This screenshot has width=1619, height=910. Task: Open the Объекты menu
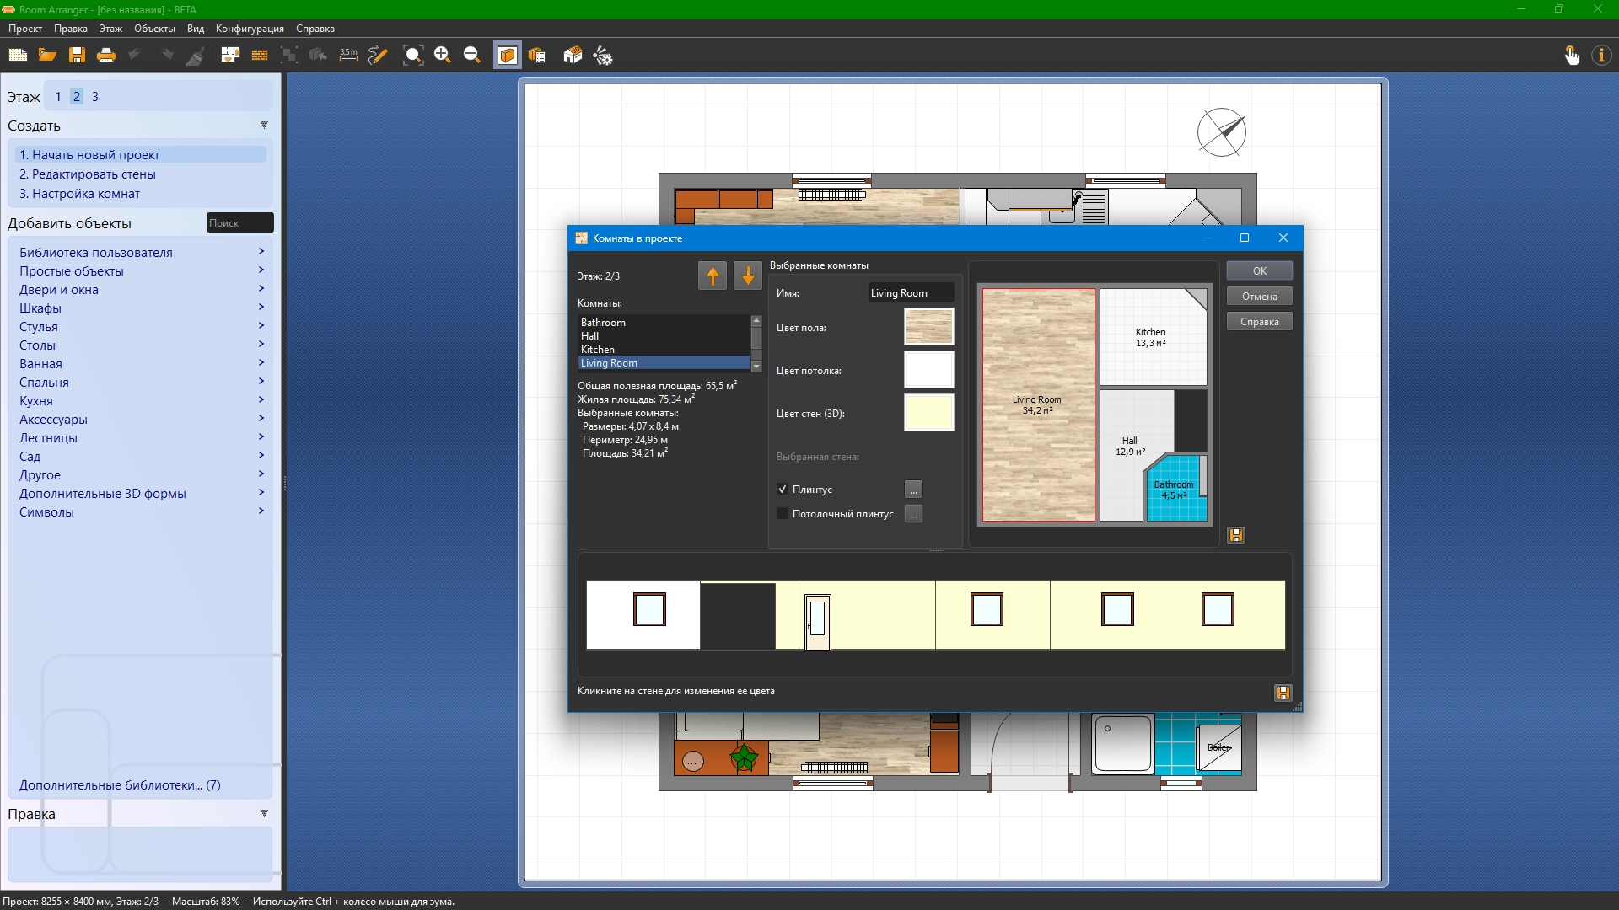point(154,29)
